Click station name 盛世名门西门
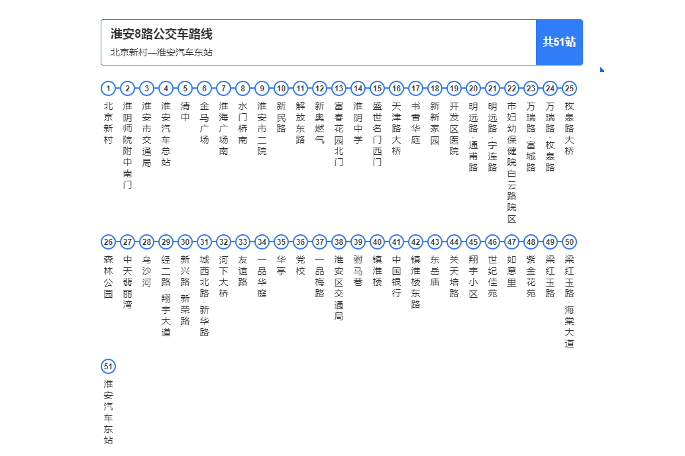685x456 pixels. point(378,134)
